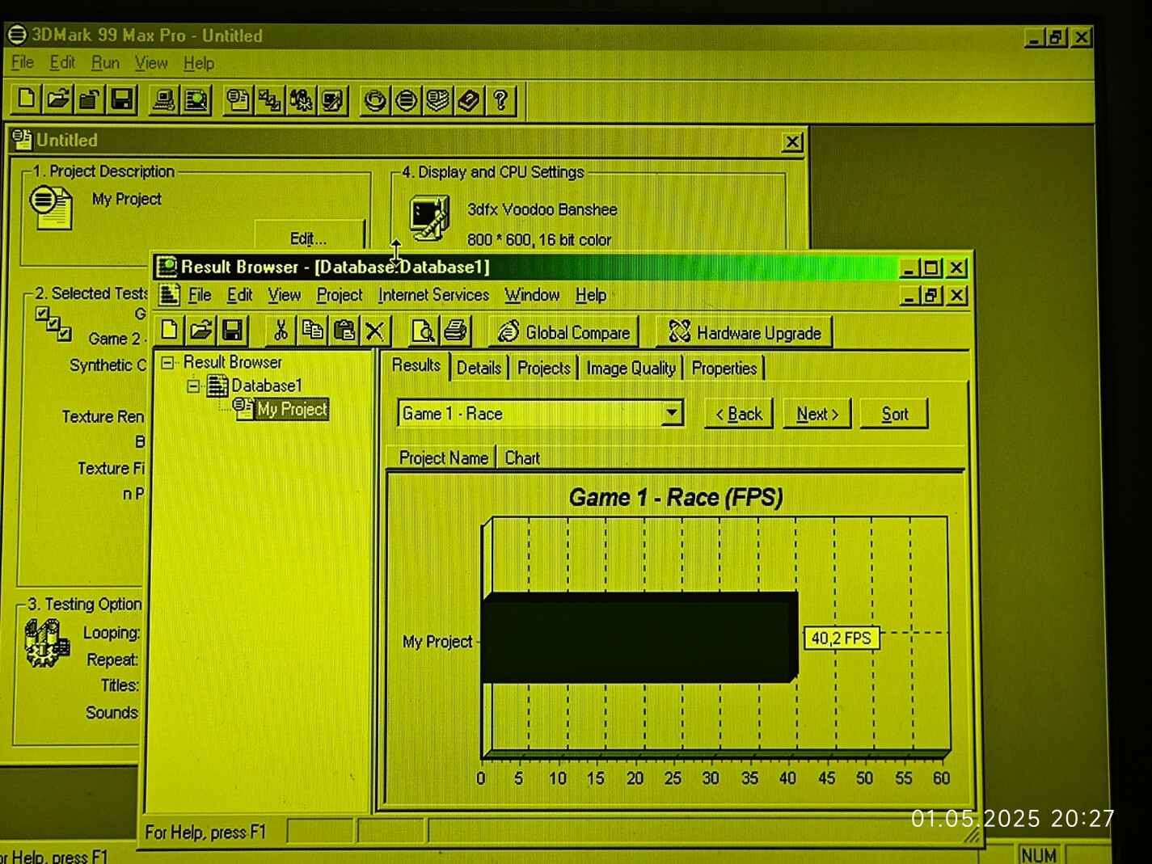This screenshot has width=1152, height=864.
Task: Select the Results tab
Action: [x=416, y=365]
